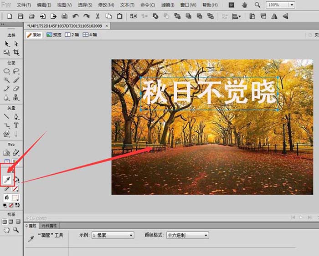Viewport: 319px width, 256px height.
Task: Switch to the 2幅 (2-Up) view
Action: [x=72, y=35]
